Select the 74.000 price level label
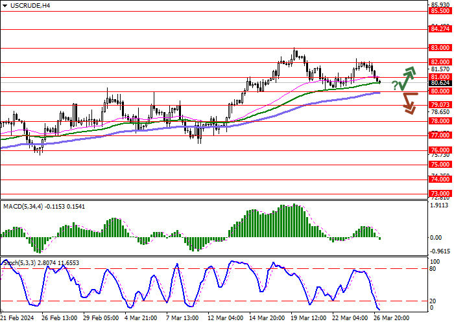 (440, 179)
